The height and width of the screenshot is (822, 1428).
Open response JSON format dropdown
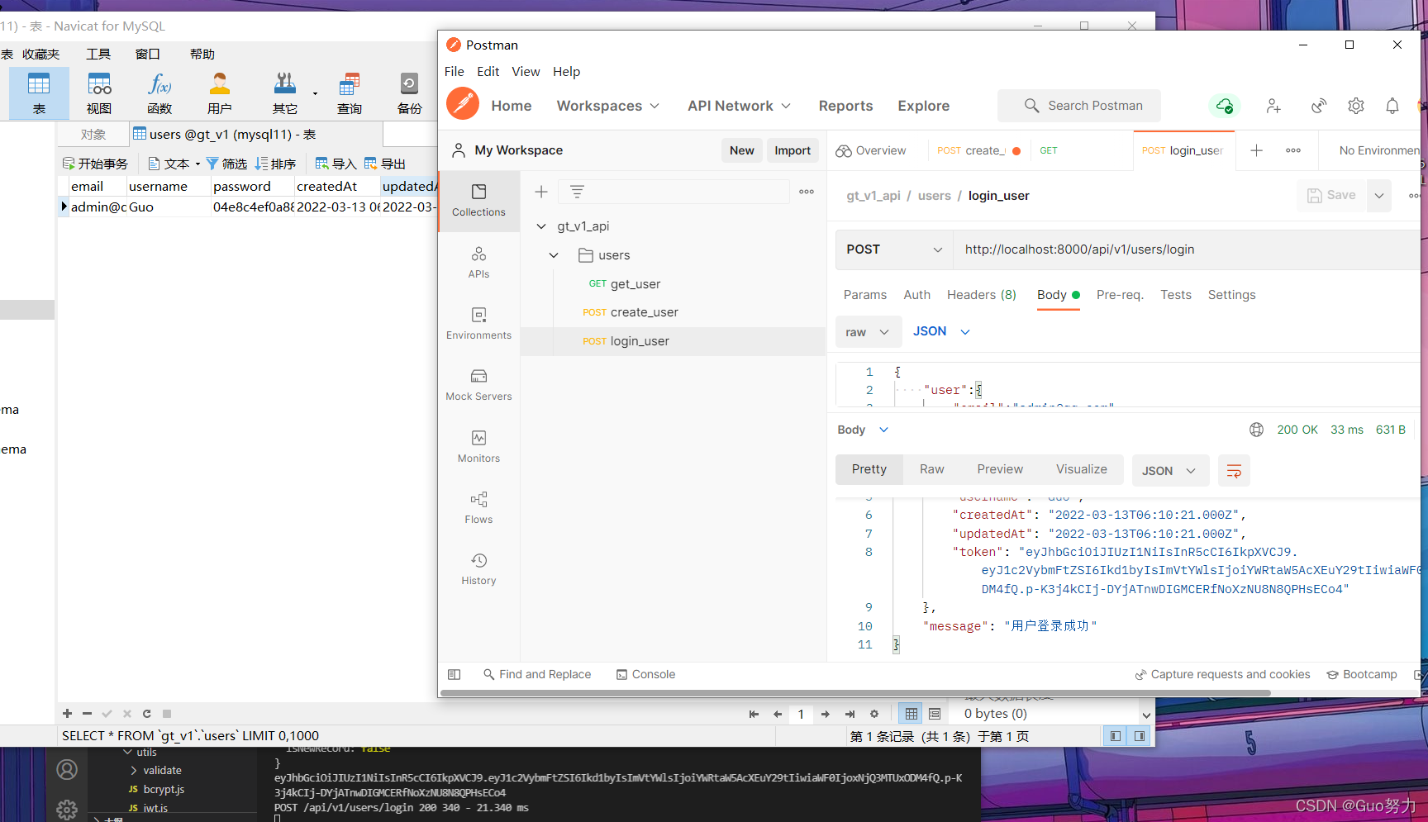pyautogui.click(x=1169, y=471)
